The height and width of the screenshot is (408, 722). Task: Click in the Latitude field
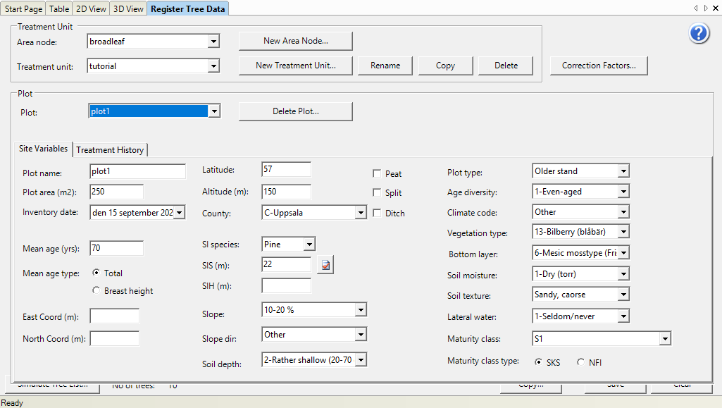[x=286, y=169]
